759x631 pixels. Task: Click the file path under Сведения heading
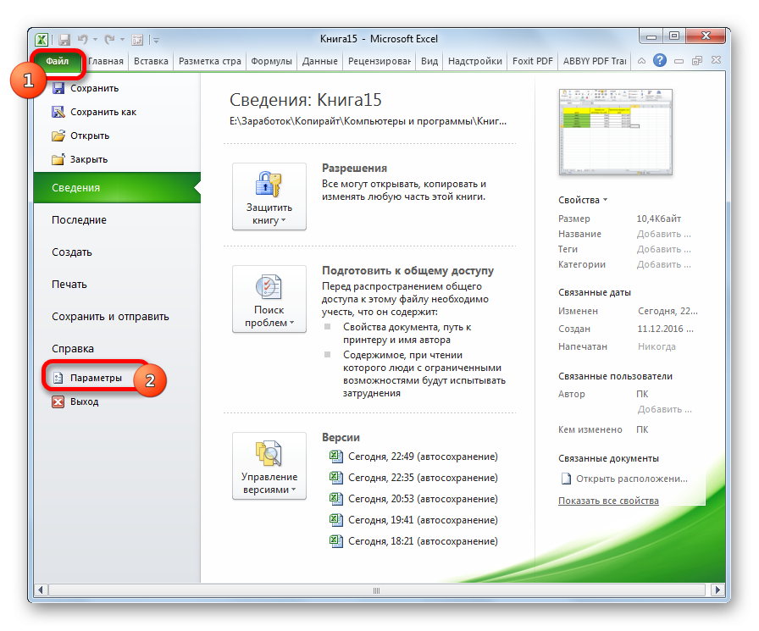368,121
